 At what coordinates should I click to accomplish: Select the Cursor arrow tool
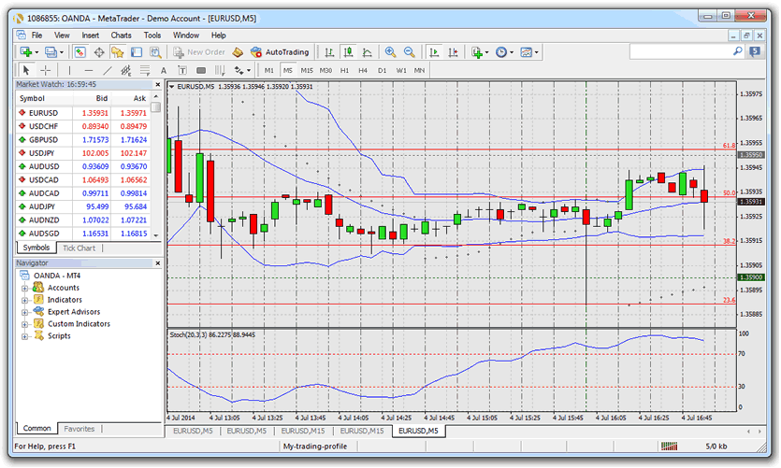point(26,71)
